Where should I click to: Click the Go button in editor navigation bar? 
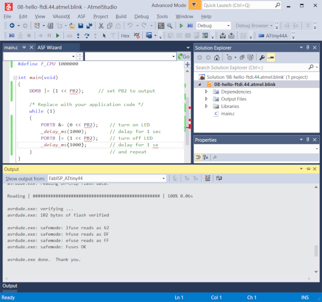point(184,56)
